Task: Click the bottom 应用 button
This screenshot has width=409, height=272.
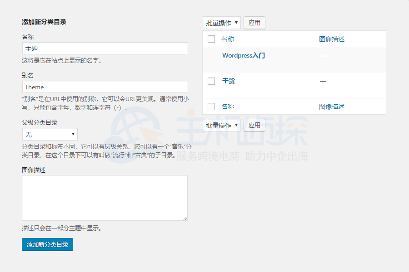Action: pos(254,125)
